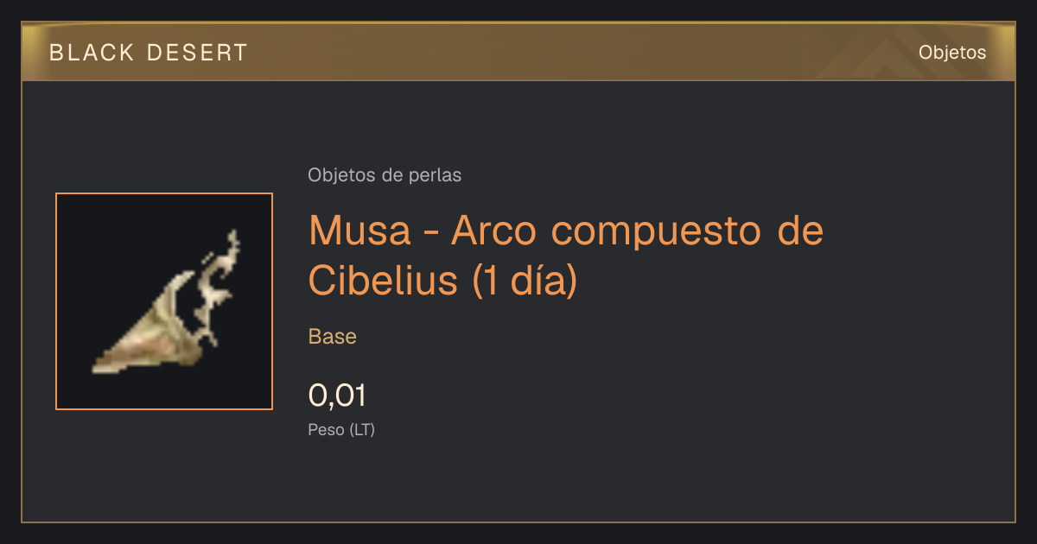1037x544 pixels.
Task: Click the word Peso under the weight
Action: [x=327, y=429]
